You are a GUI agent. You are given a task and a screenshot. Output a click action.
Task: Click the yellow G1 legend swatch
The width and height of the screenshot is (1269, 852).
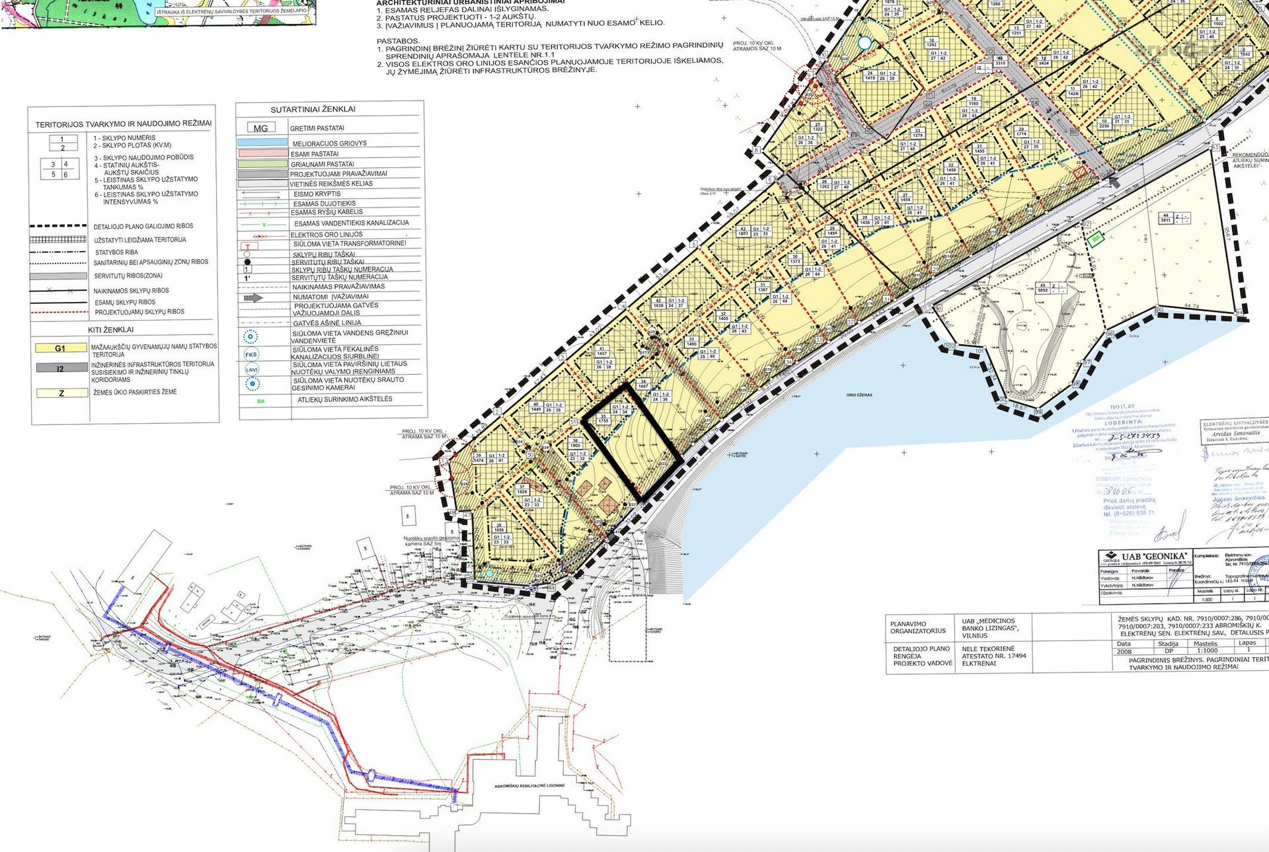coord(60,348)
